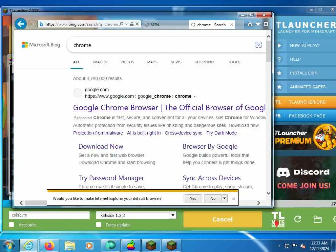The image size is (336, 252).
Task: Click the horizontal scroll left arrow
Action: click(21, 203)
